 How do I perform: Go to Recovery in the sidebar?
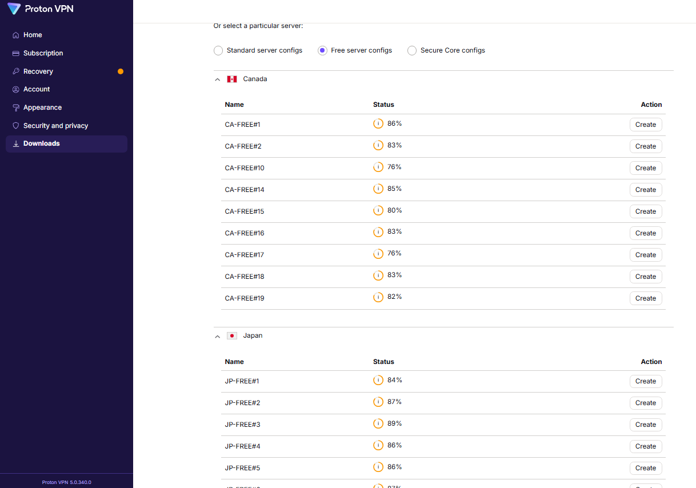click(x=66, y=71)
